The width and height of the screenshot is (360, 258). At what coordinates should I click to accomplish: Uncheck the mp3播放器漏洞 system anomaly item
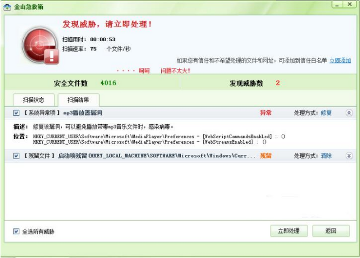tap(16, 113)
